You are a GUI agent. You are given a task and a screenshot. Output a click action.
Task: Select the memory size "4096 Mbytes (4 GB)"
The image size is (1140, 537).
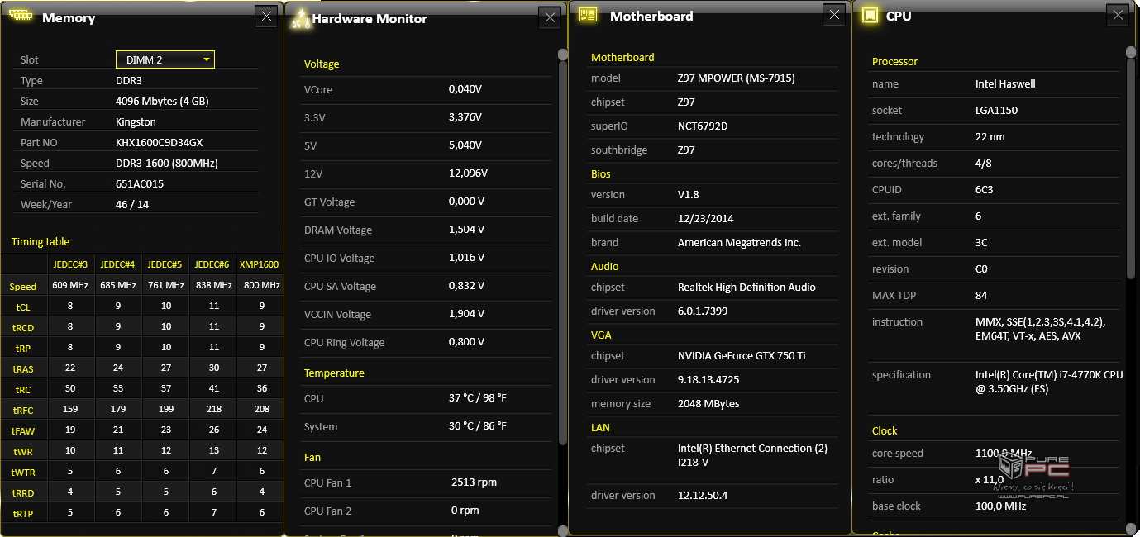pos(162,101)
